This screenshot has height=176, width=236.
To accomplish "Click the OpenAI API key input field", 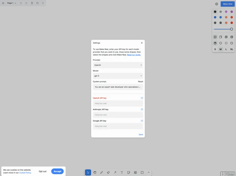I will 118,103.
